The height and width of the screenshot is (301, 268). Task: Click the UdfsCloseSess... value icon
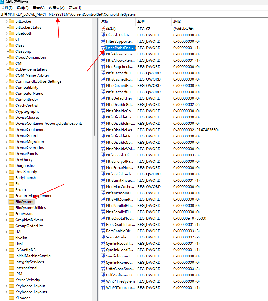(x=103, y=269)
